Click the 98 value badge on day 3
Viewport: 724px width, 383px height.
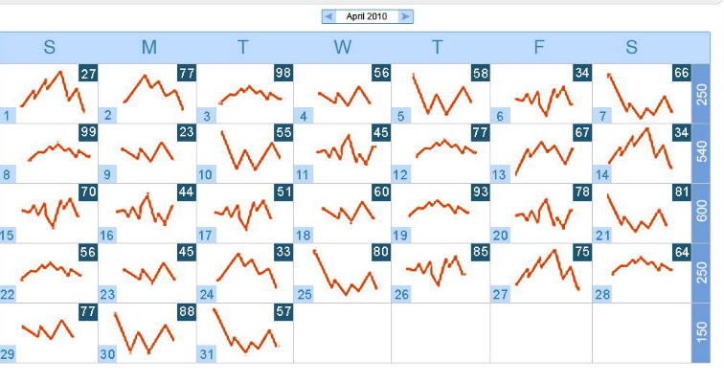point(283,74)
